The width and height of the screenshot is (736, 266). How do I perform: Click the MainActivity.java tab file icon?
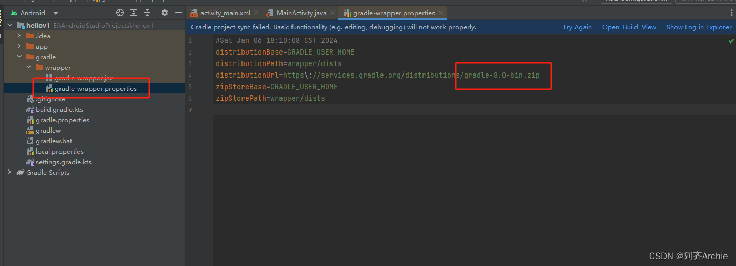(270, 13)
